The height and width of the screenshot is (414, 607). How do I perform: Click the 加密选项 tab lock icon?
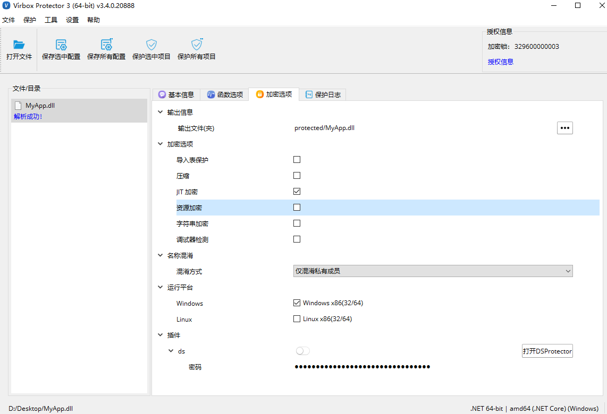[260, 94]
